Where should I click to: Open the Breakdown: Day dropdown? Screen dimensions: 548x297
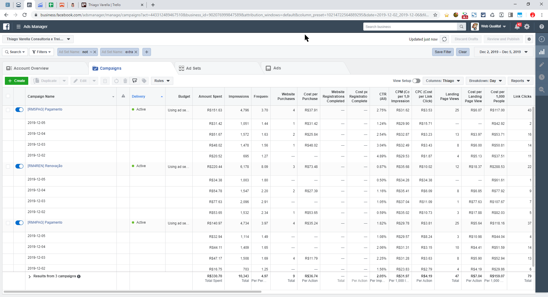point(485,81)
